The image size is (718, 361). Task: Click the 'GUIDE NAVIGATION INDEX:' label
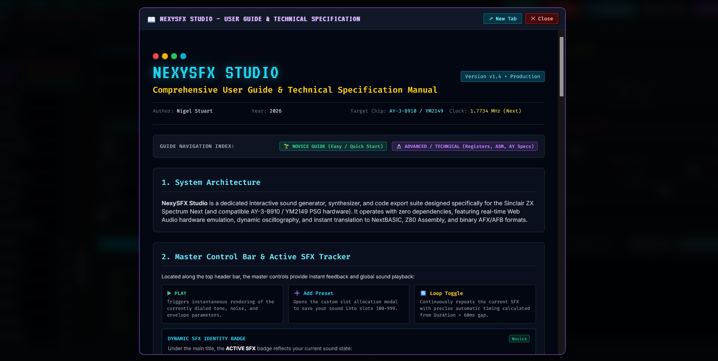[197, 146]
